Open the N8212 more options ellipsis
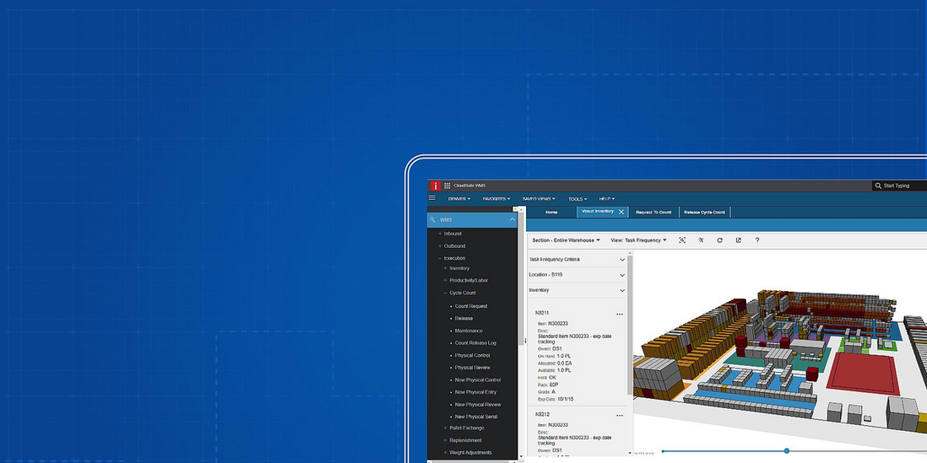This screenshot has width=927, height=463. click(620, 416)
